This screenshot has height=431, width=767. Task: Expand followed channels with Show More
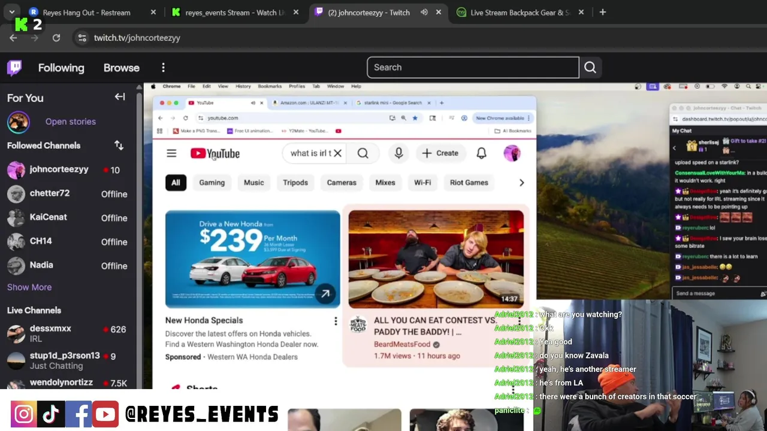[29, 287]
